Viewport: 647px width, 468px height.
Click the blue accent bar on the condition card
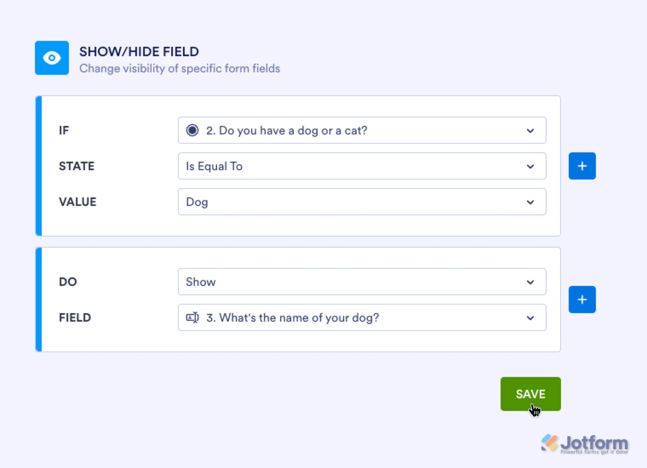[x=38, y=166]
